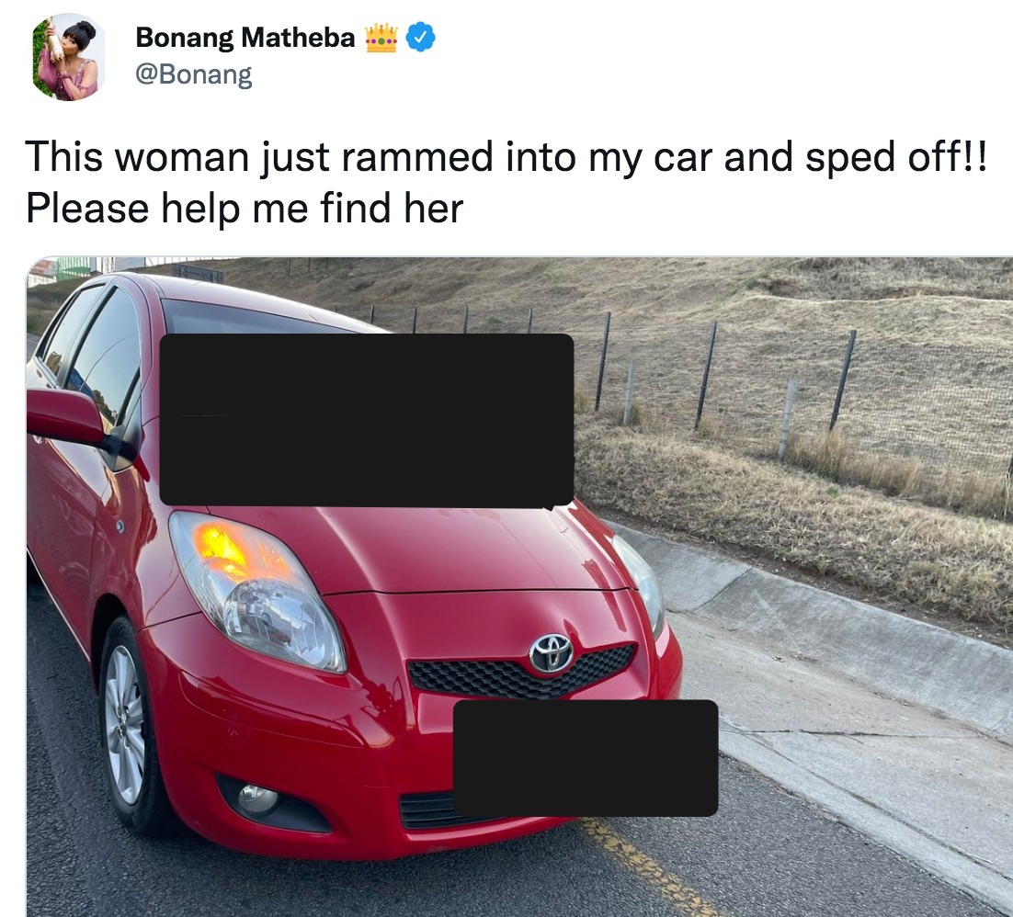Click the fog light in the bumper
This screenshot has width=1013, height=917.
click(257, 798)
